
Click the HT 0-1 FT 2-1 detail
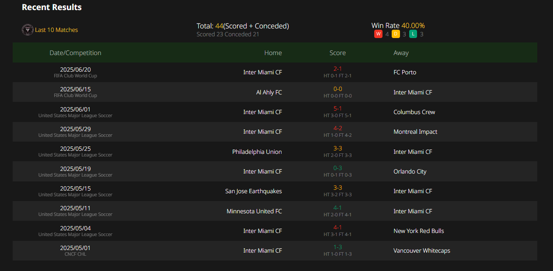[337, 76]
